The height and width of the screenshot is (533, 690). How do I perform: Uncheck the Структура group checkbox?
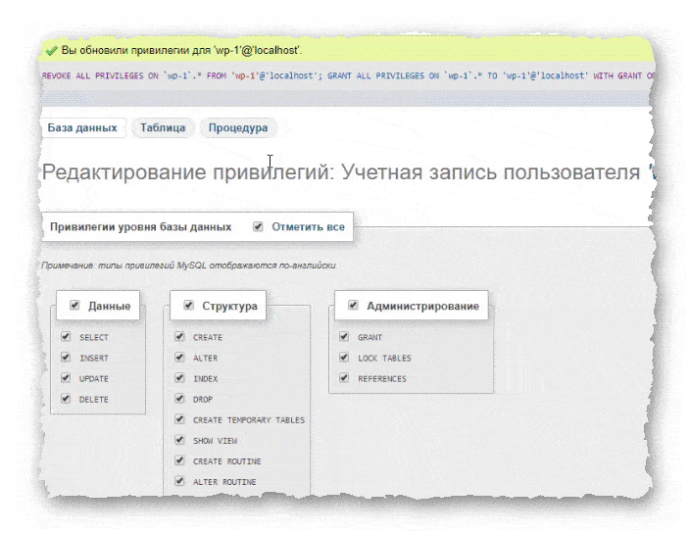click(187, 306)
